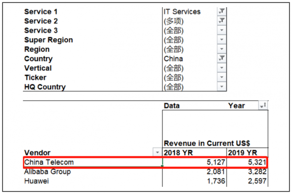This screenshot has width=292, height=194.
Task: Select the Revenue in Current US$ cell
Action: coord(207,143)
